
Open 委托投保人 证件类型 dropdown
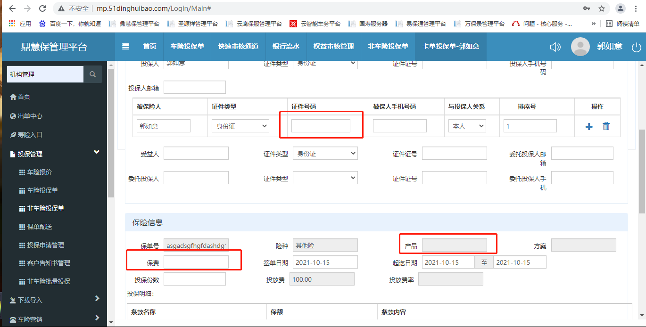pos(325,178)
